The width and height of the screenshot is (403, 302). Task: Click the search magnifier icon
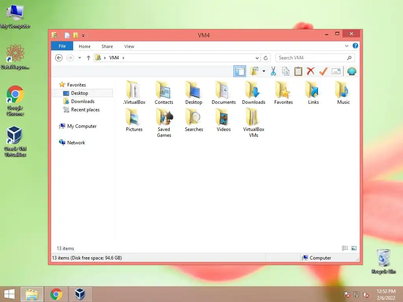pyautogui.click(x=349, y=58)
